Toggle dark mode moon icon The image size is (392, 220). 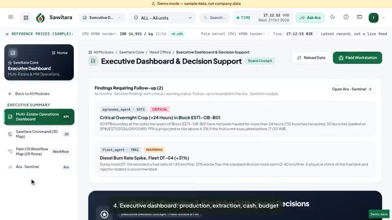point(333,17)
